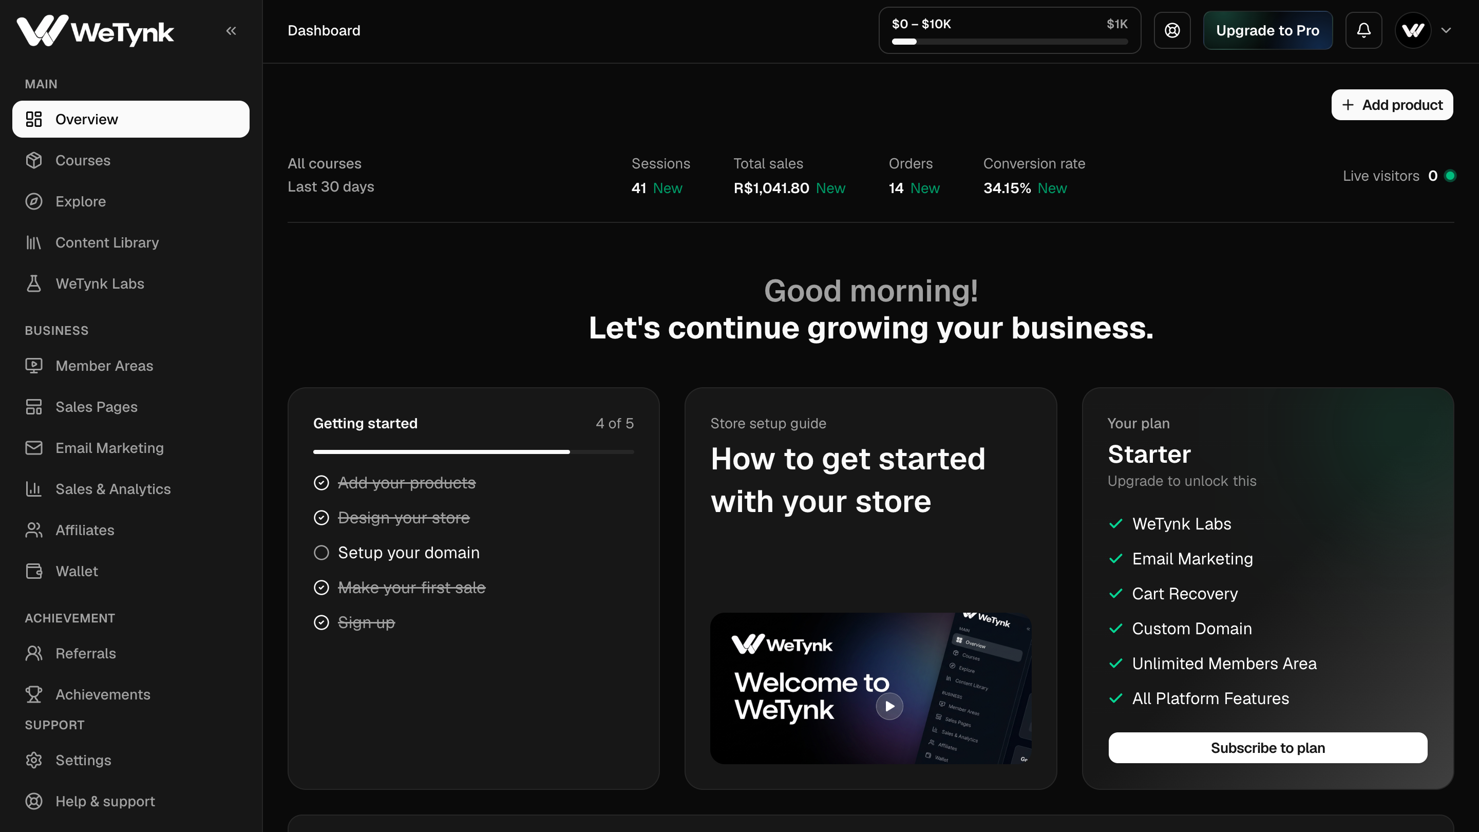This screenshot has width=1479, height=832.
Task: Click the Conversion rate 34.15% value
Action: click(x=1007, y=188)
